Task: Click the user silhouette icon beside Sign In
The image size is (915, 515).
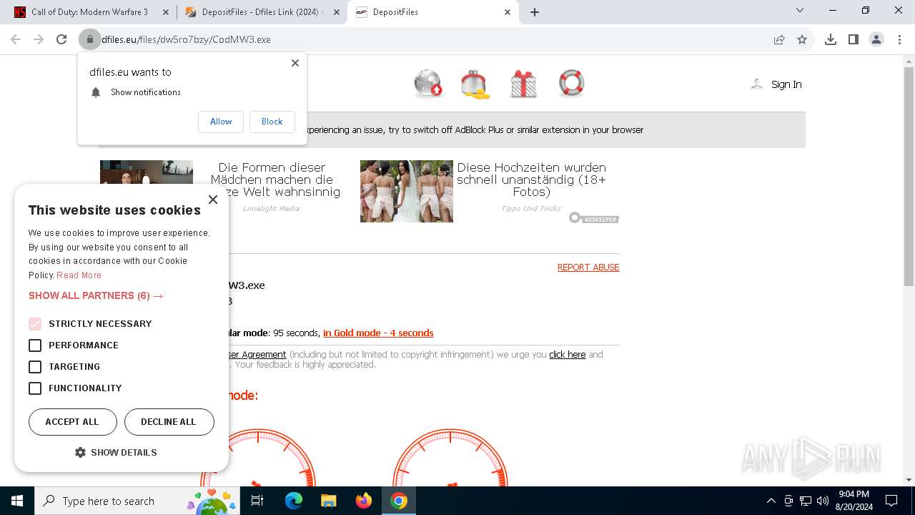Action: pos(756,84)
